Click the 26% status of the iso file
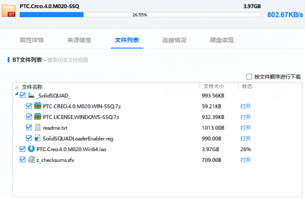This screenshot has width=305, height=198. [246, 149]
